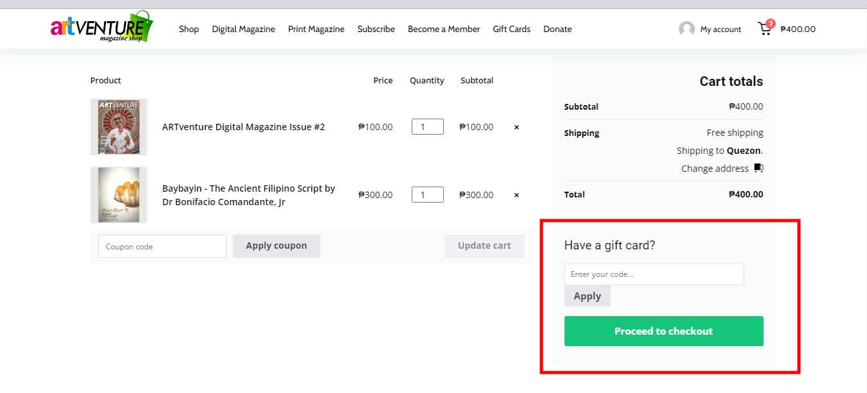
Task: Focus the gift card code field
Action: tap(654, 274)
